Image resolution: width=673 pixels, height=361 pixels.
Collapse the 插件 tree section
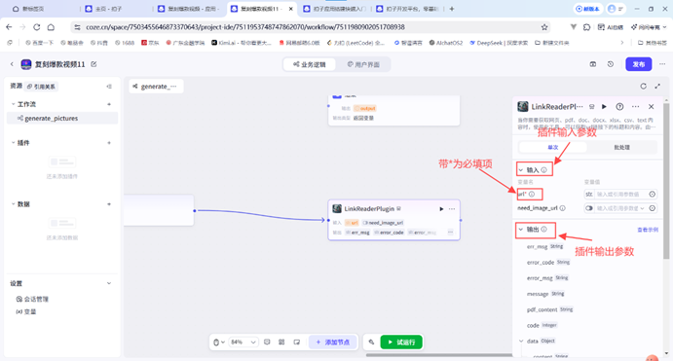coord(13,143)
